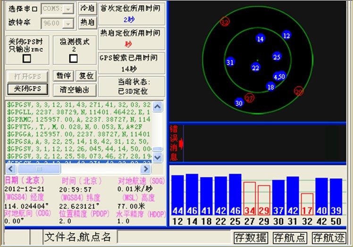Click the horizontal scrollbar right arrow
Screen dimensions: 353x247
point(145,169)
